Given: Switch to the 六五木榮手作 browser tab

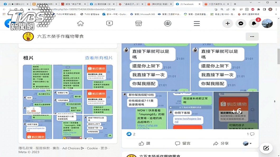Looking at the screenshot, I should [217, 4].
